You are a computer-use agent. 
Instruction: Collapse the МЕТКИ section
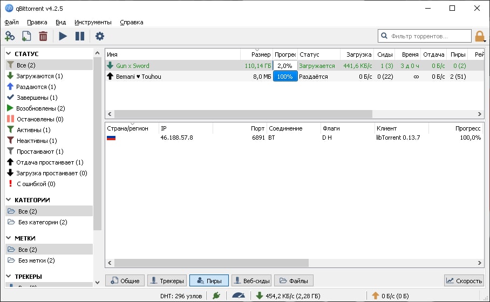[9, 238]
